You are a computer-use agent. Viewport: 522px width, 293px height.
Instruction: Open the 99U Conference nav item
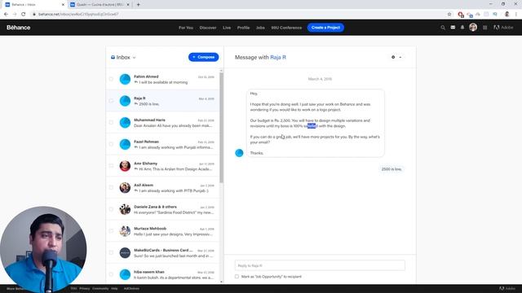[286, 28]
